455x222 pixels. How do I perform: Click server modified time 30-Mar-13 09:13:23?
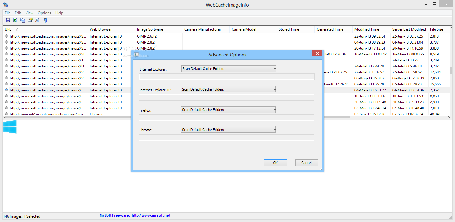point(408,102)
